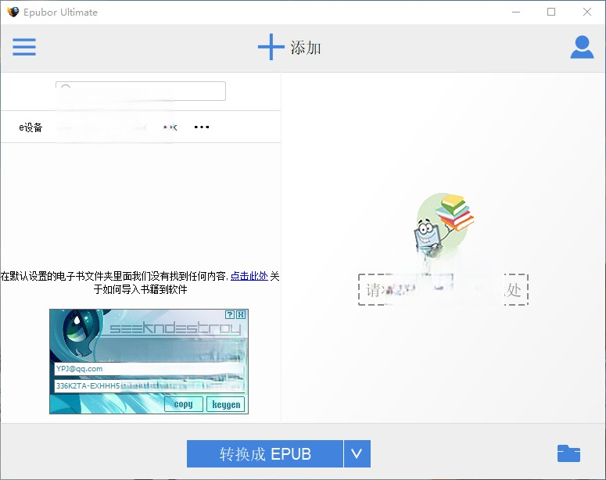
Task: Click 转换成 EPUB convert button
Action: pyautogui.click(x=265, y=453)
